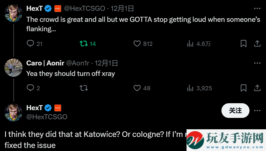Reply to Caro | Aonir's xray tweet

[30, 88]
